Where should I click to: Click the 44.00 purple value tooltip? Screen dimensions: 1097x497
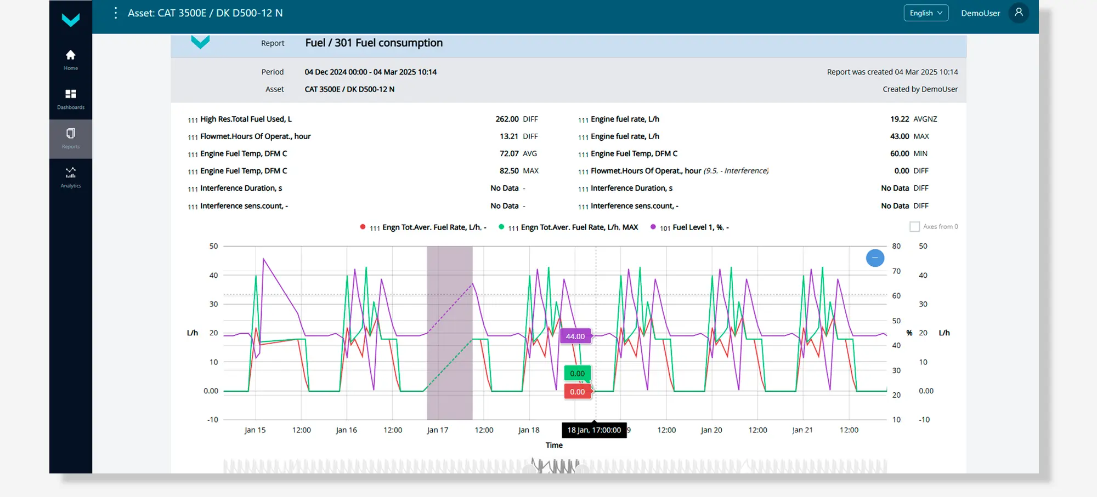pyautogui.click(x=575, y=336)
